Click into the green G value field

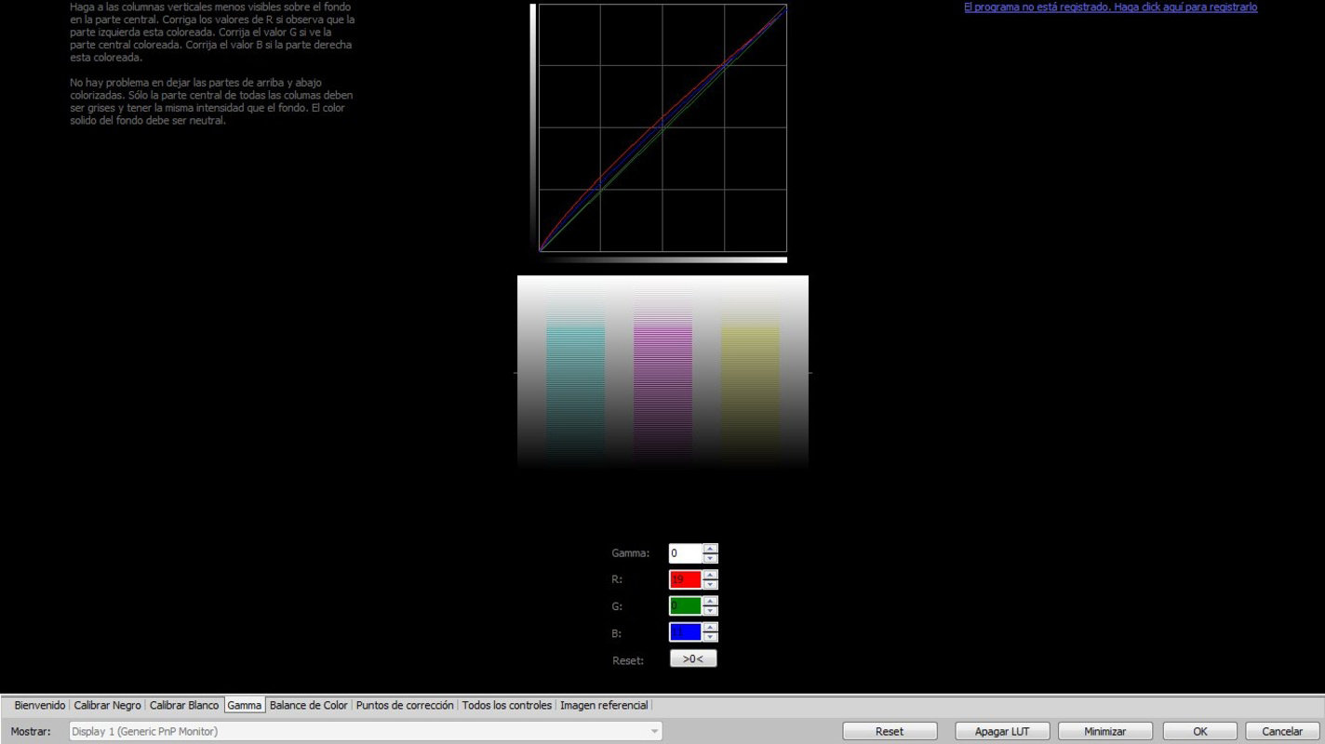click(686, 605)
